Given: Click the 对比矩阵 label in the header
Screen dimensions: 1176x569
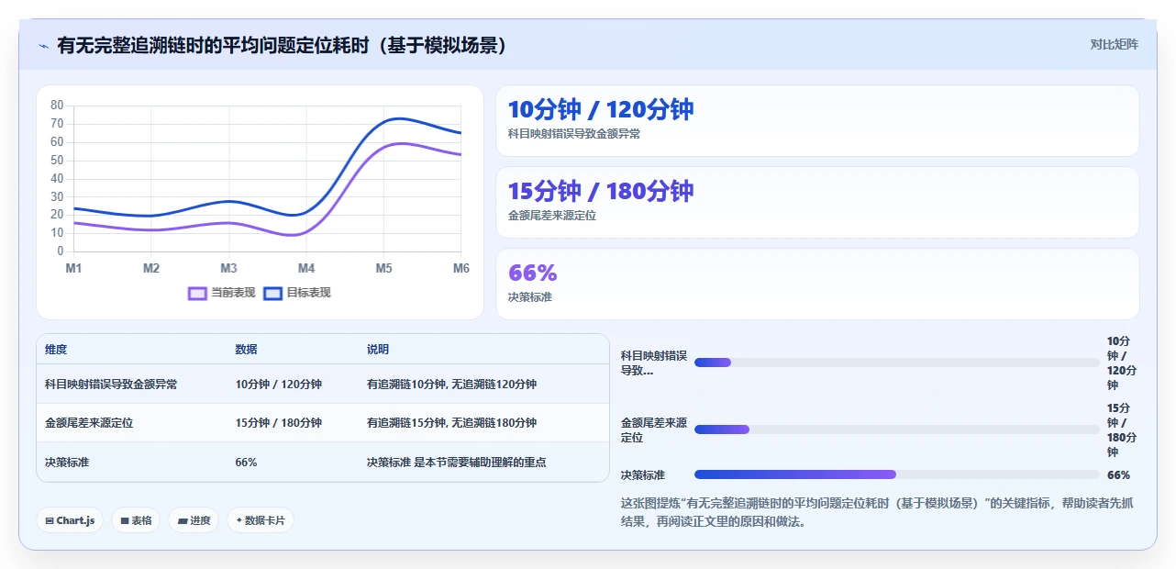Looking at the screenshot, I should point(1114,44).
